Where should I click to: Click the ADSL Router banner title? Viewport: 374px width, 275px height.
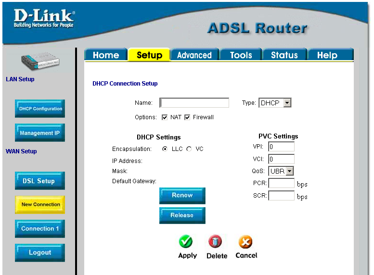click(258, 28)
